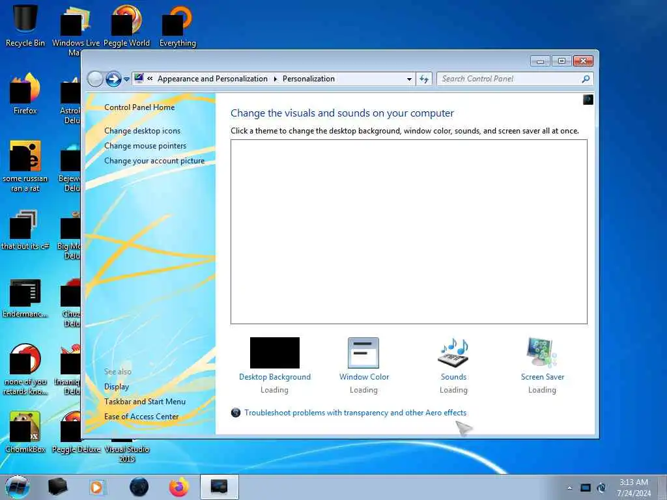Click the help icon in the Personalization pane
The width and height of the screenshot is (667, 500).
click(588, 100)
